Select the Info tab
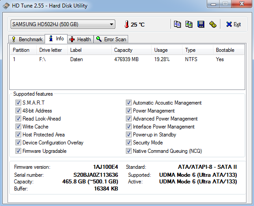 (x=56, y=39)
